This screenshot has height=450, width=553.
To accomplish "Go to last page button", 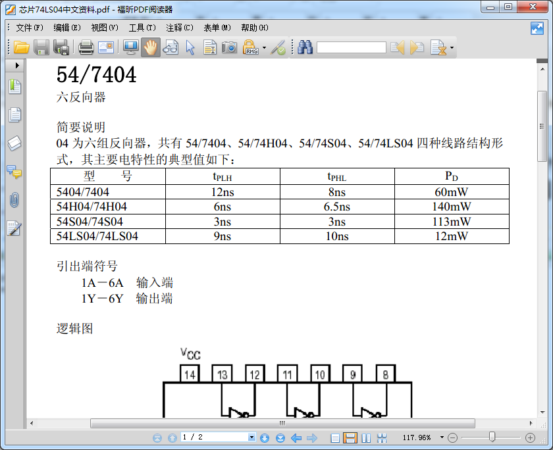I will (280, 438).
